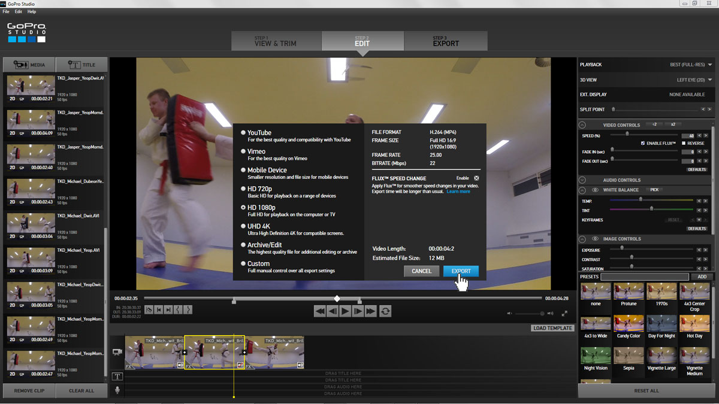This screenshot has width=719, height=404.
Task: Check the Reverse checkbox in video controls
Action: pyautogui.click(x=684, y=144)
